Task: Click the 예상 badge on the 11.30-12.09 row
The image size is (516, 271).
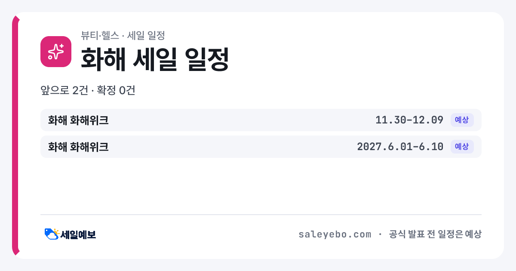Action: coord(462,120)
